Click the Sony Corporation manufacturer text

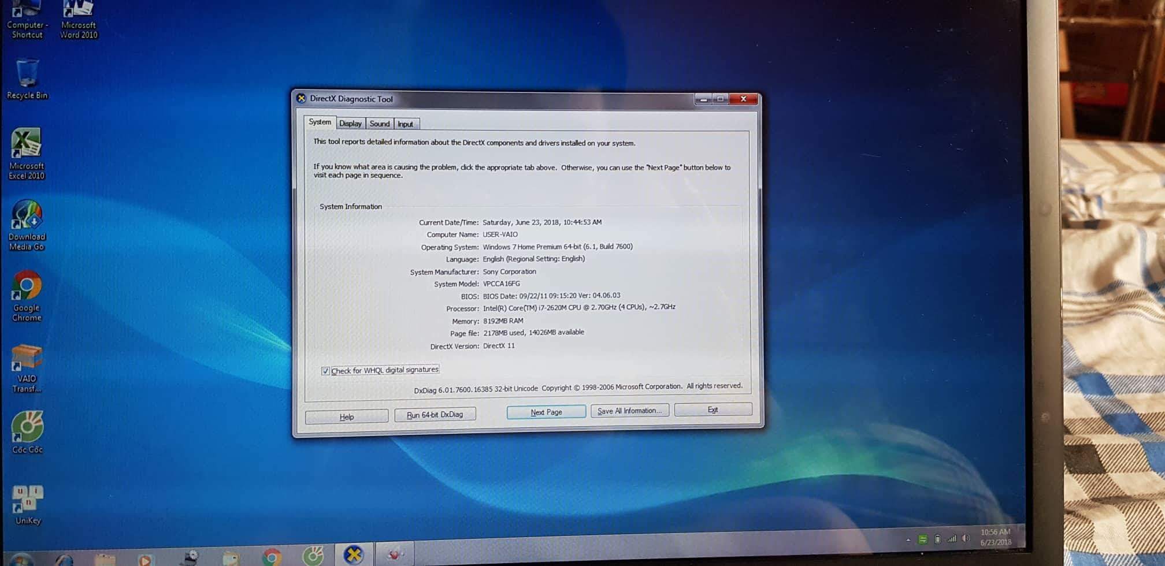tap(510, 271)
